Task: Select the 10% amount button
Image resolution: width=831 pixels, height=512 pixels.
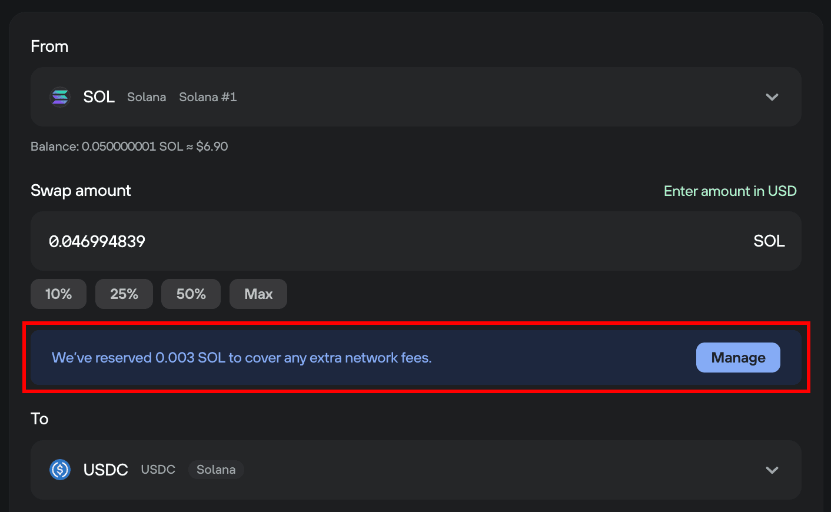Action: pyautogui.click(x=58, y=294)
